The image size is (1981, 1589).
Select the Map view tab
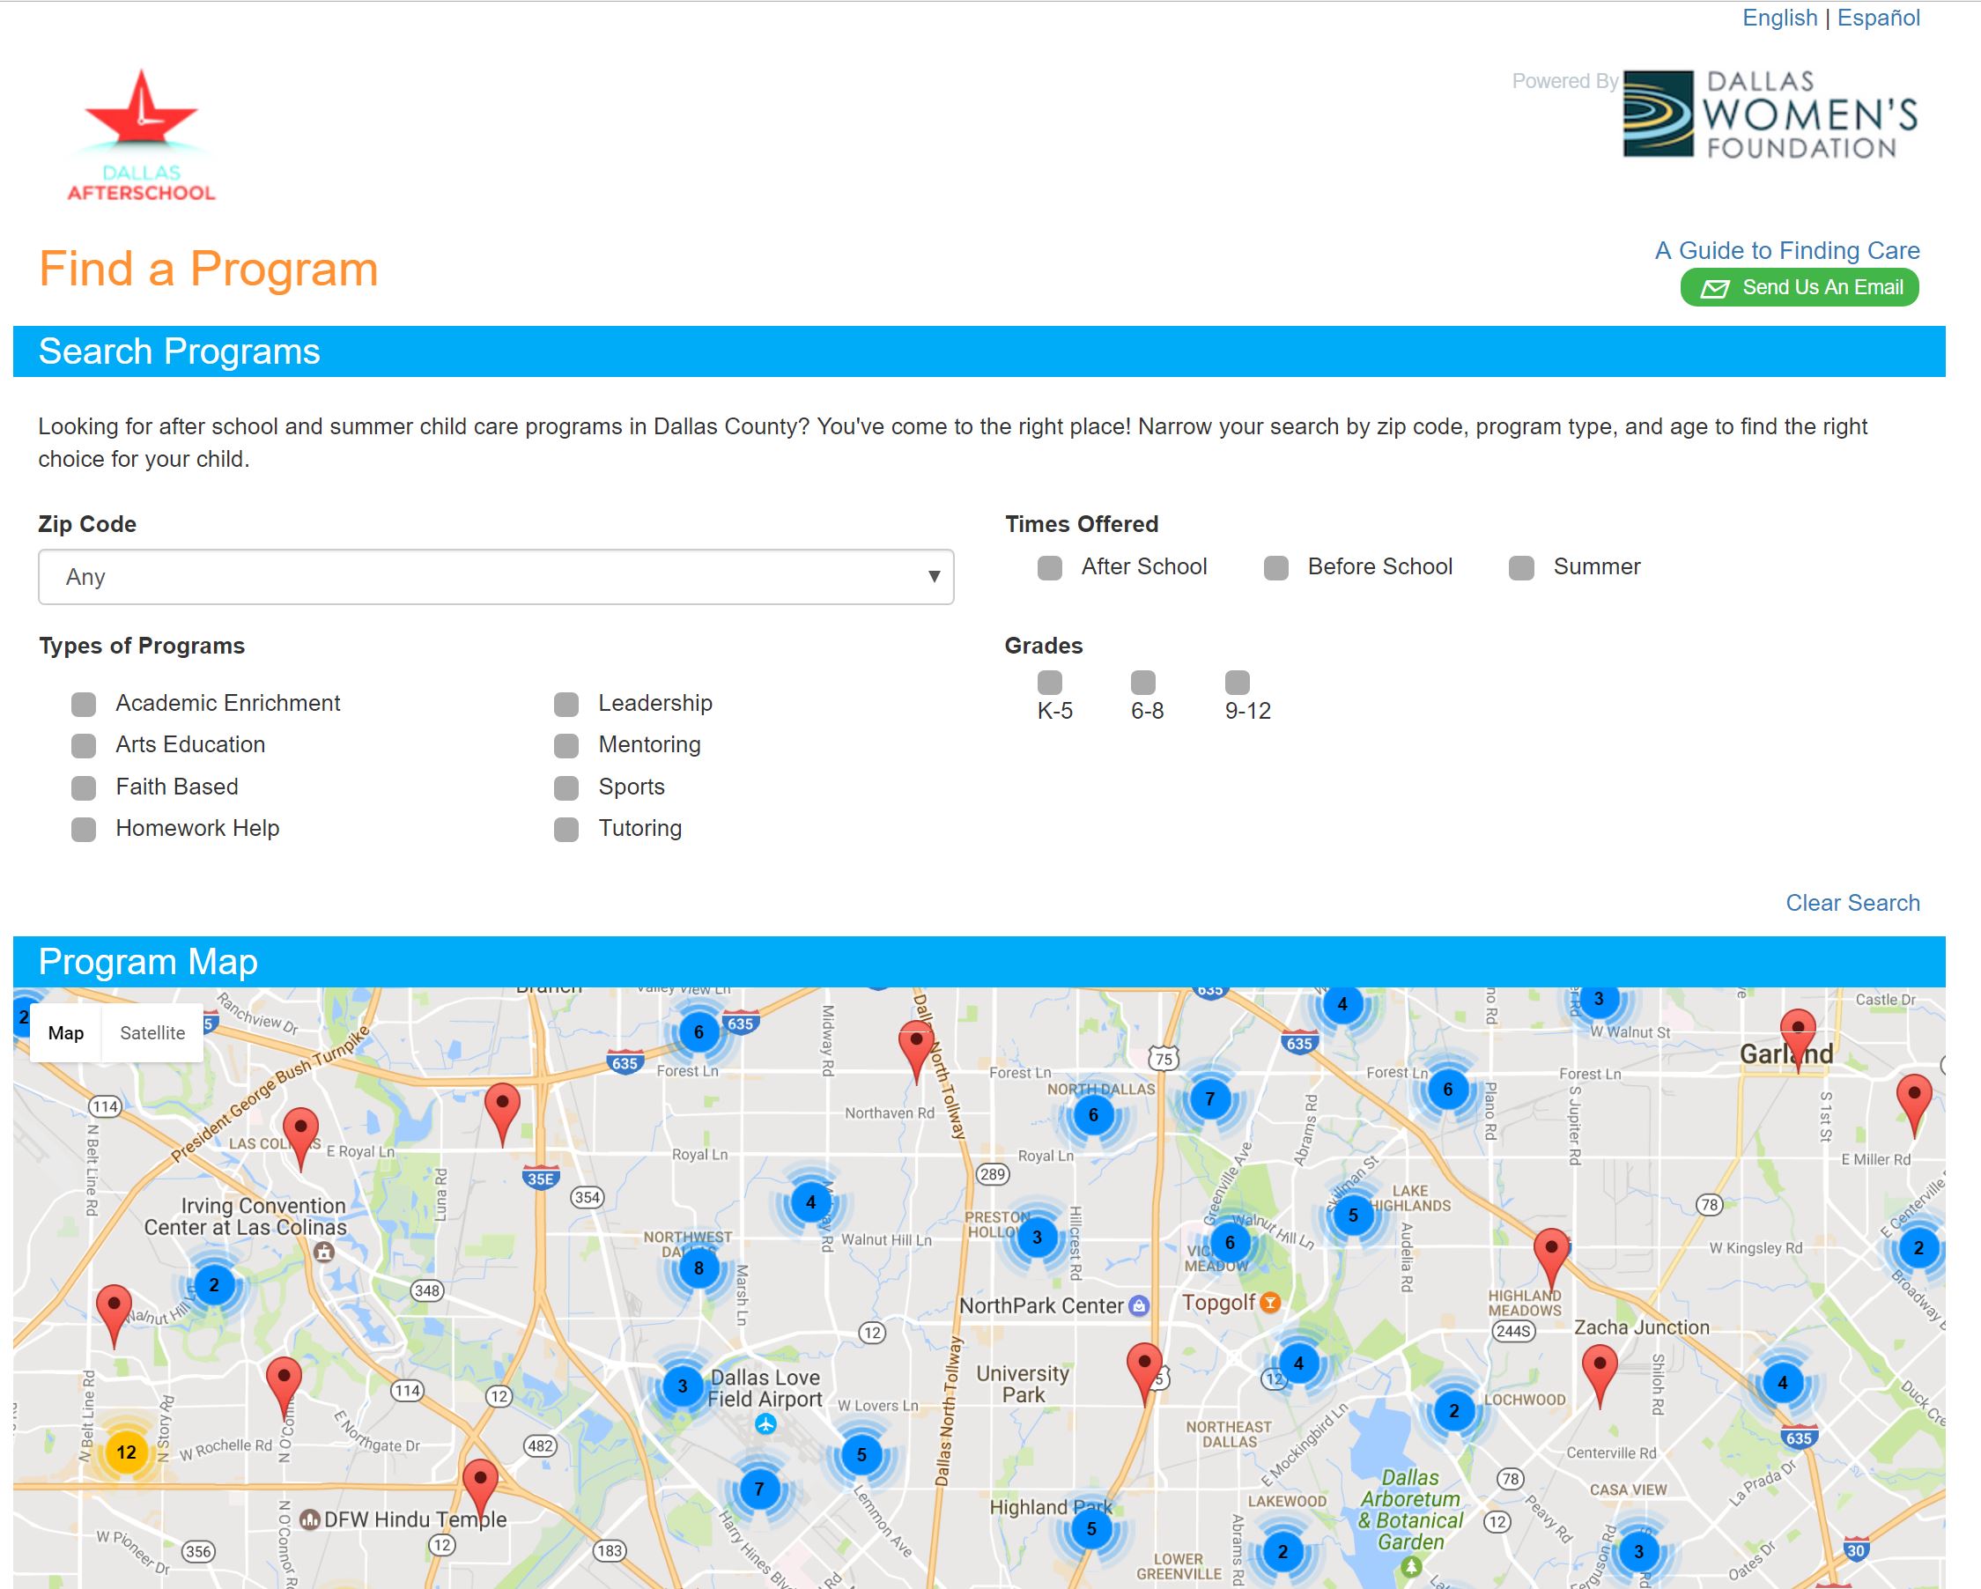[x=66, y=1033]
